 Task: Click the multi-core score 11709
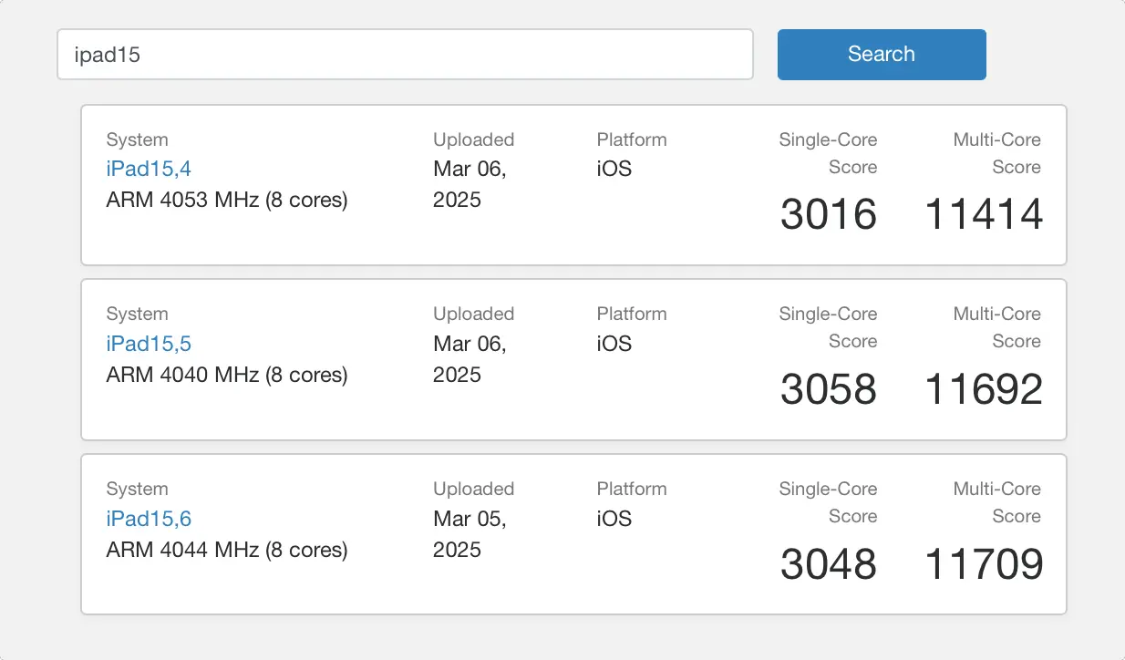984,565
